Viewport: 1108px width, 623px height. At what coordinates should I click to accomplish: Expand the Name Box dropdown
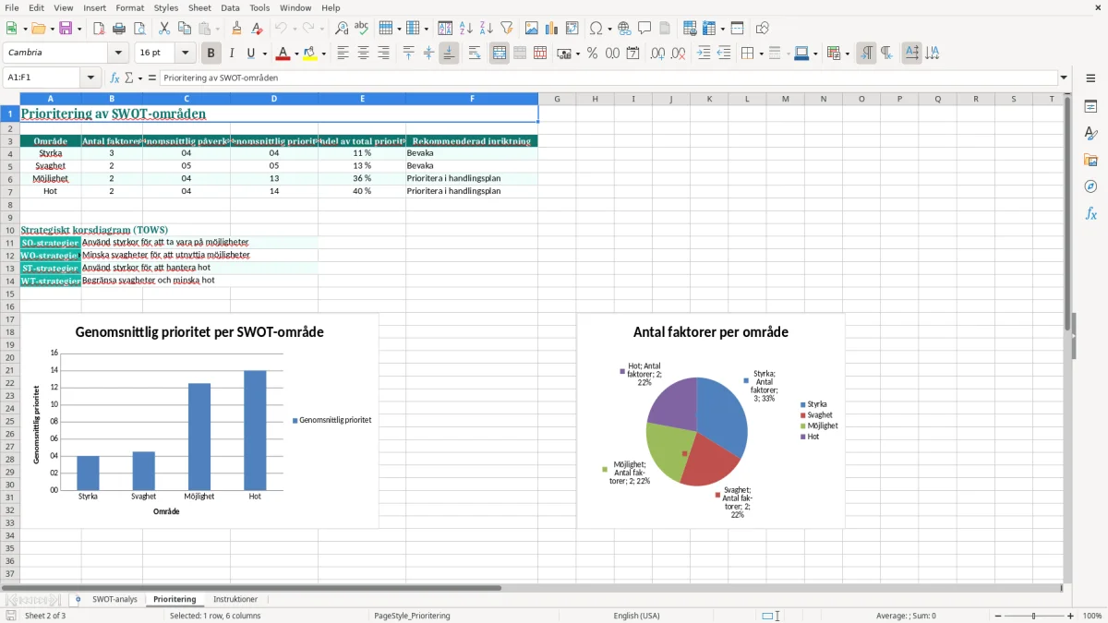[x=90, y=78]
